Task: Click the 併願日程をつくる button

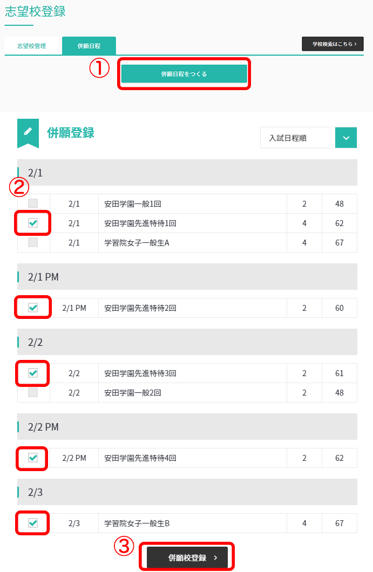Action: click(184, 74)
